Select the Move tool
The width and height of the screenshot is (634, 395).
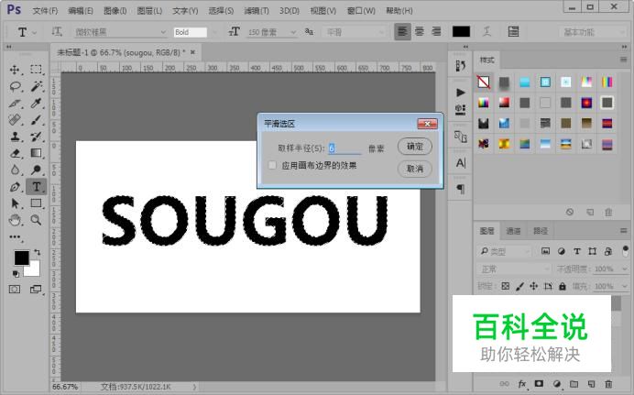(15, 70)
